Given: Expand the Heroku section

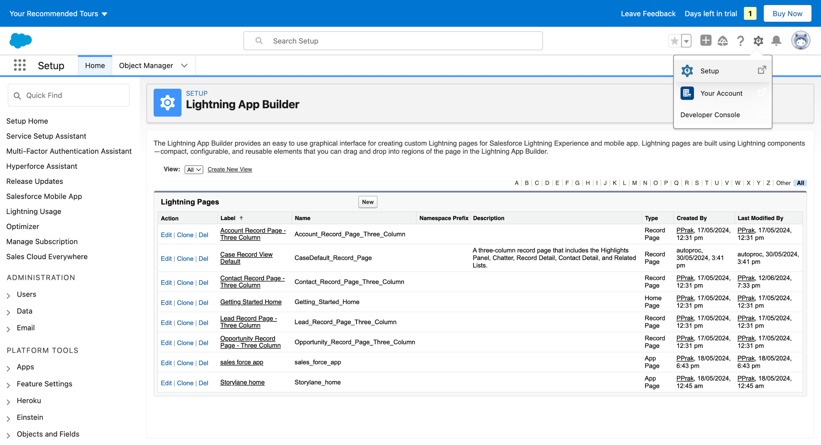Looking at the screenshot, I should tap(8, 401).
